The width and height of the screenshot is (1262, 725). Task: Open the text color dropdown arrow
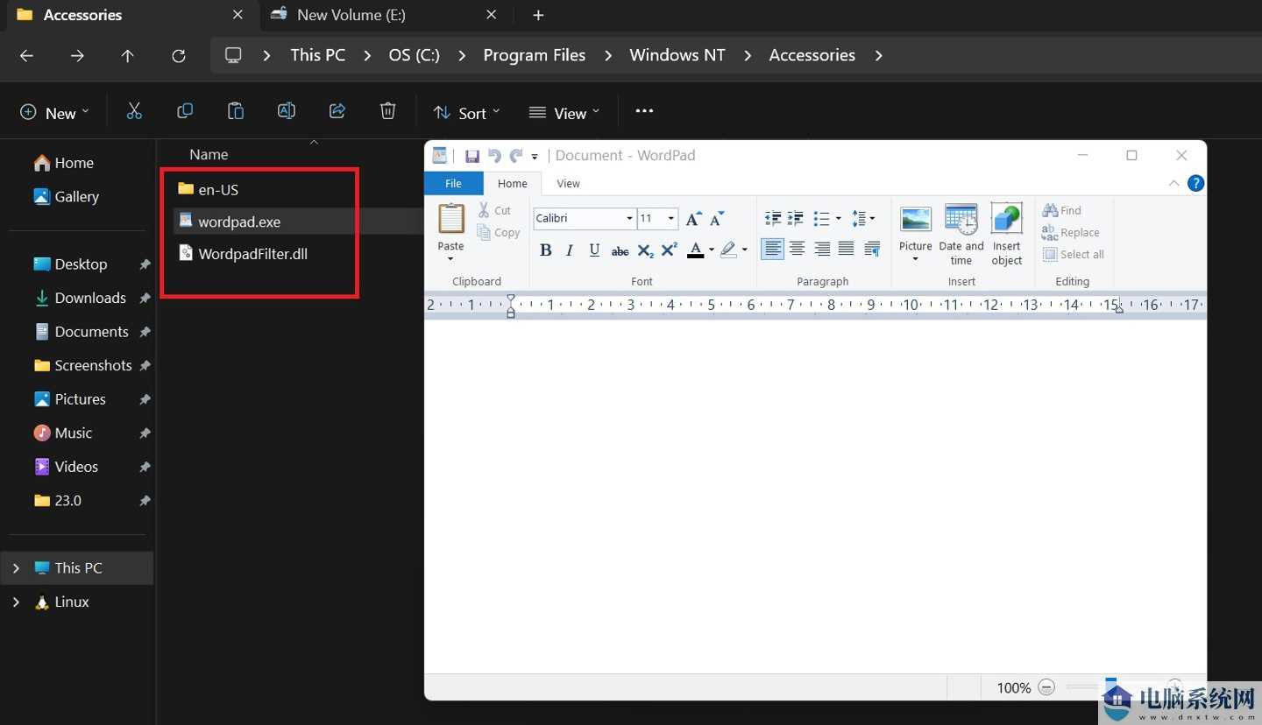click(711, 250)
